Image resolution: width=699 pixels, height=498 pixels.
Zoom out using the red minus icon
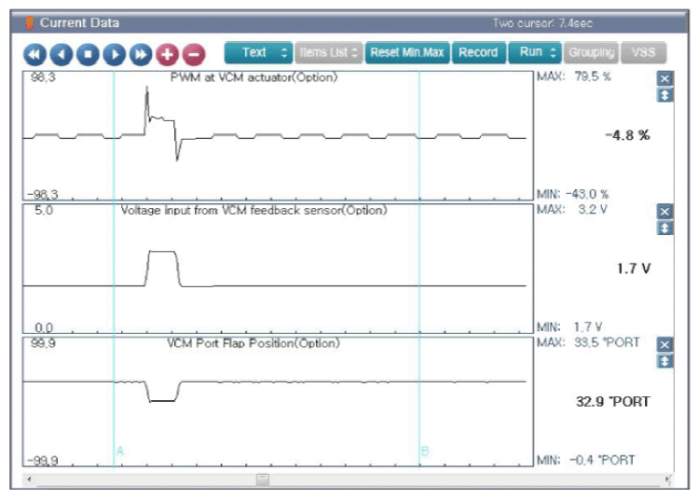pos(194,54)
